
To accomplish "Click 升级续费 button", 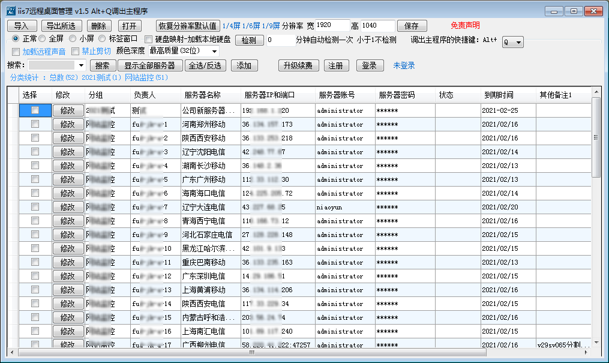I will pyautogui.click(x=298, y=65).
